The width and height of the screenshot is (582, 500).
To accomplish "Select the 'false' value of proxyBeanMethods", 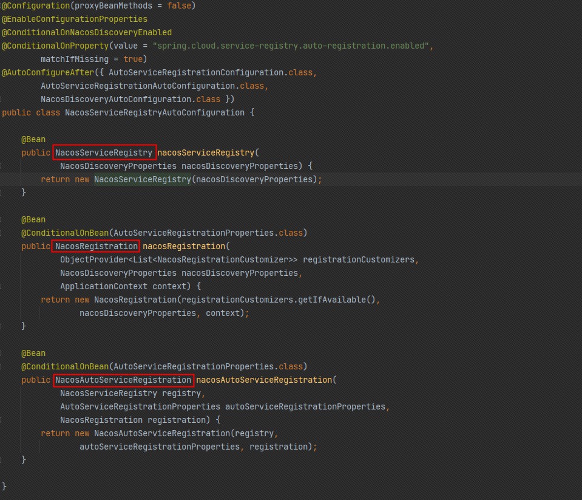I will coord(179,5).
